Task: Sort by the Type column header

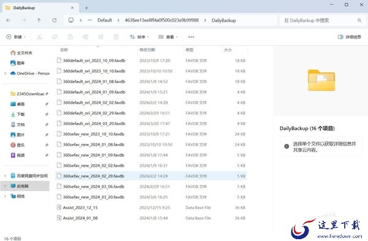Action: pos(190,50)
